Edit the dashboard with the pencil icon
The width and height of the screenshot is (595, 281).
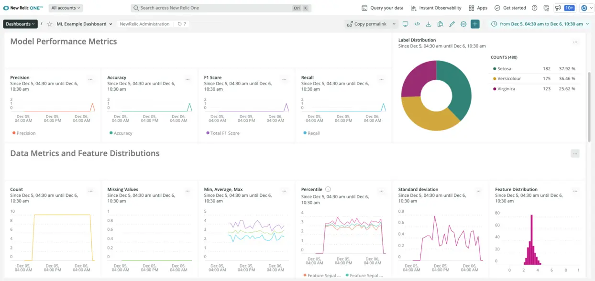pyautogui.click(x=452, y=23)
